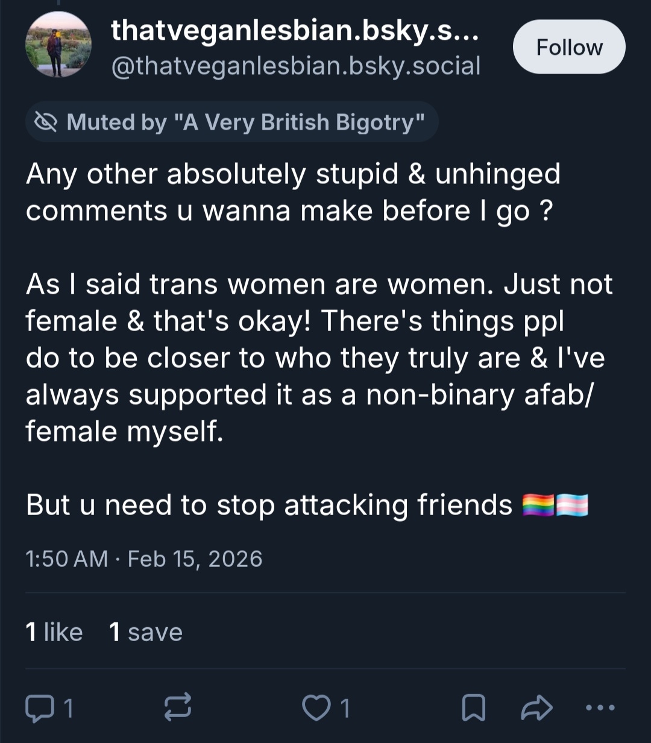This screenshot has height=743, width=651.
Task: Tap the rainbow pride flag emoji
Action: [538, 505]
